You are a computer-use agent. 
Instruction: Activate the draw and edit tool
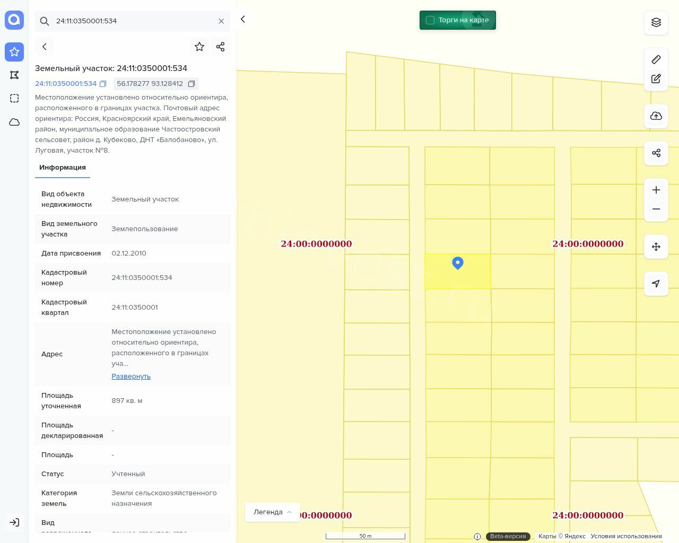(656, 79)
